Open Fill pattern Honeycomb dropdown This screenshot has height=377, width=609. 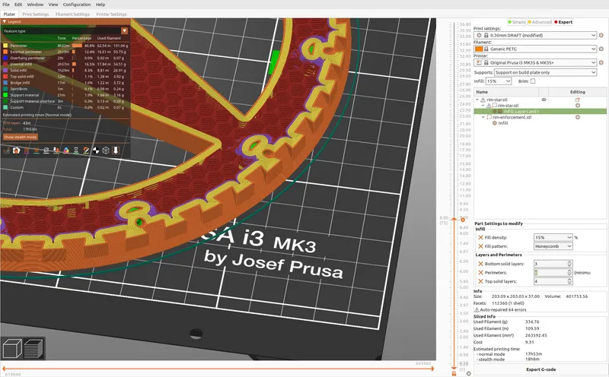tap(553, 246)
